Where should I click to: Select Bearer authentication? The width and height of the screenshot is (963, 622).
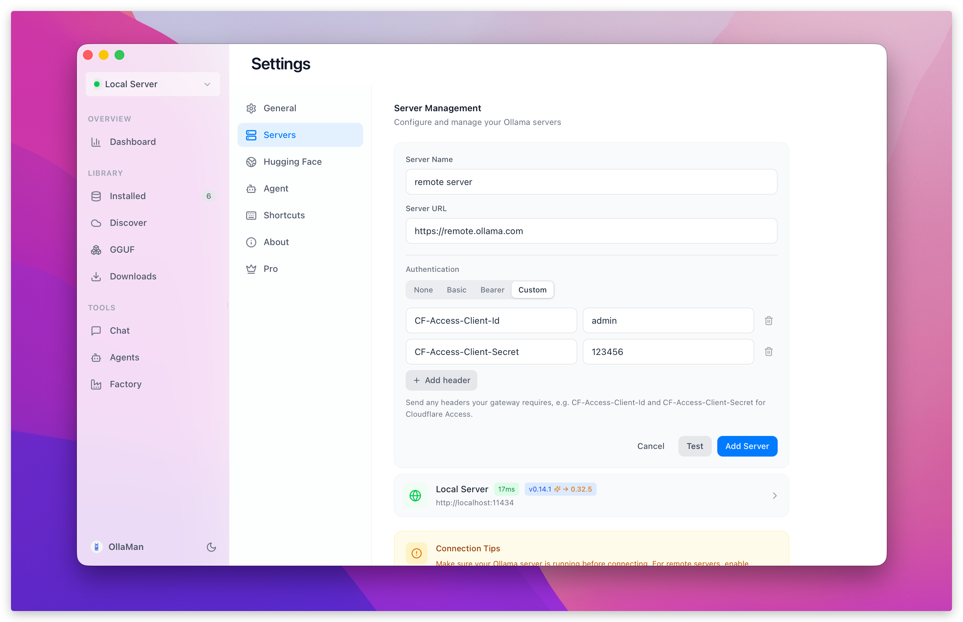click(492, 290)
